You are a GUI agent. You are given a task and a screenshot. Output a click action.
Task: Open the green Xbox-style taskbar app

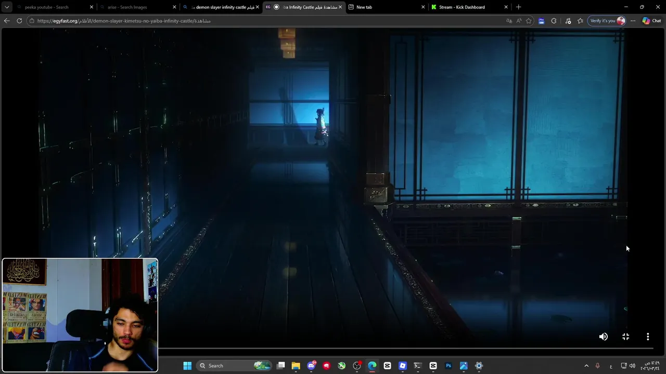point(341,366)
